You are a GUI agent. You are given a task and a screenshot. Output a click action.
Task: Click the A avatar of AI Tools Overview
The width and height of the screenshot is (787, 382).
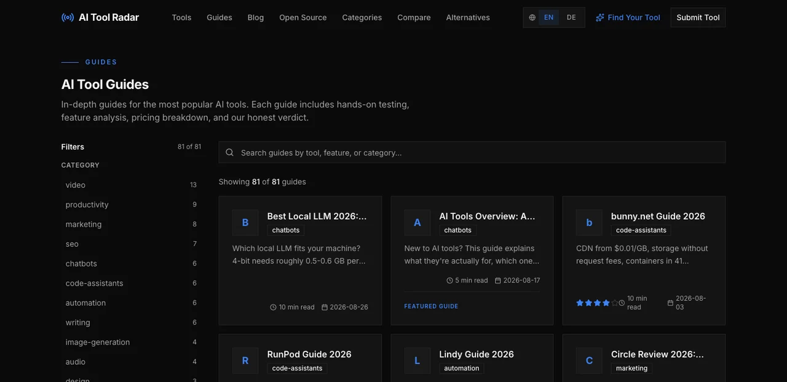(x=417, y=222)
